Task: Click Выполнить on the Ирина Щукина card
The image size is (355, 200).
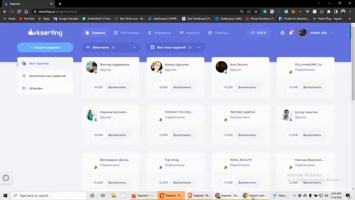Action: point(182,87)
